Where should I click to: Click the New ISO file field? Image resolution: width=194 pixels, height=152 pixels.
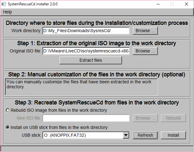(x=86, y=118)
